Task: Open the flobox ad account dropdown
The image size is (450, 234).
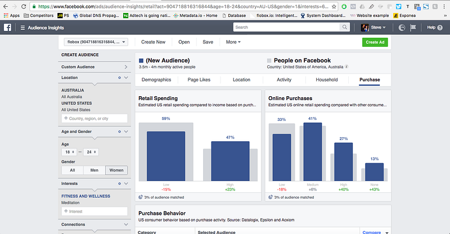Action: 96,42
